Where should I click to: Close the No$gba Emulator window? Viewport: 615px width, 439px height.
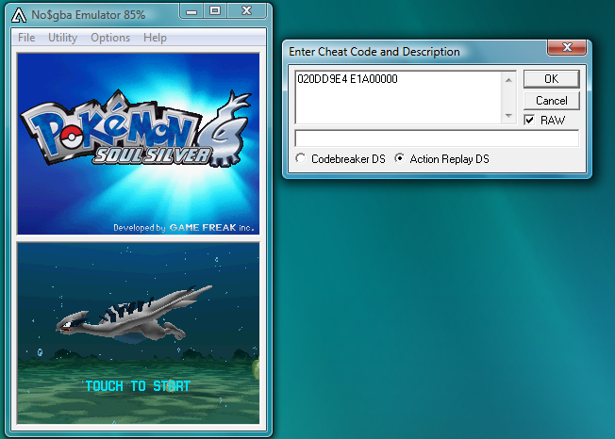(x=247, y=11)
